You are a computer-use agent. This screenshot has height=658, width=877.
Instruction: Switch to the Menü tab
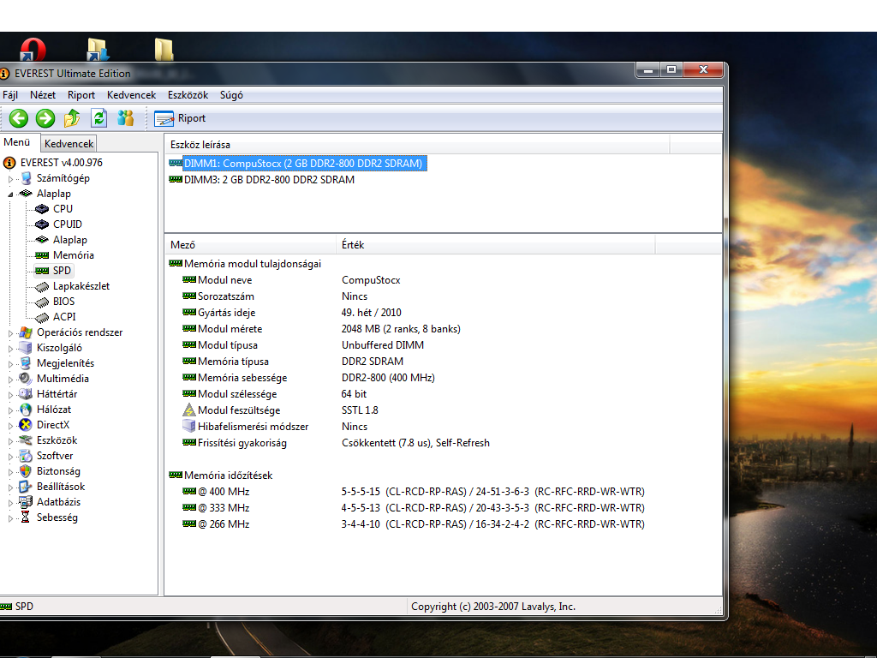pyautogui.click(x=17, y=142)
